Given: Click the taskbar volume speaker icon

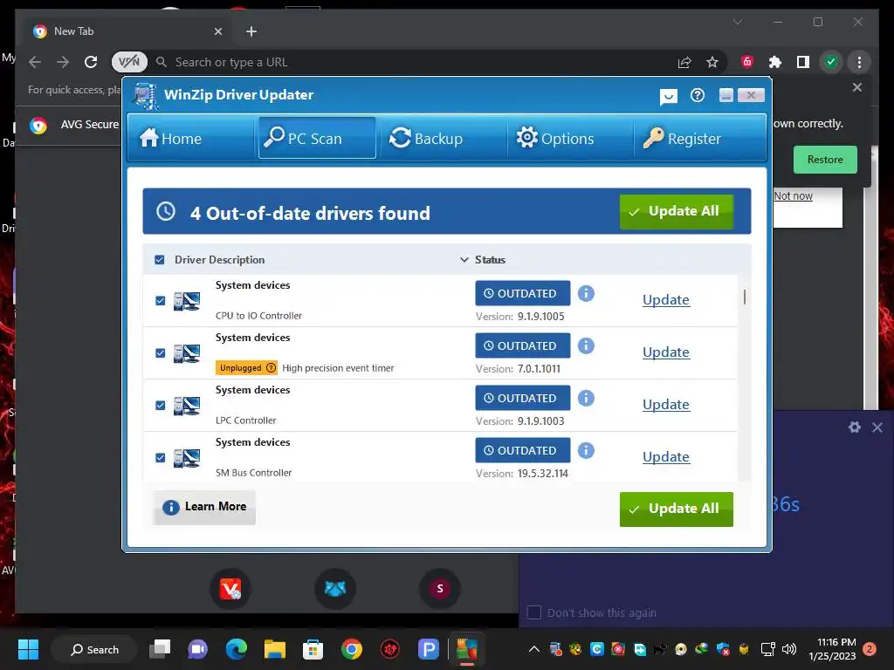Looking at the screenshot, I should (x=789, y=649).
